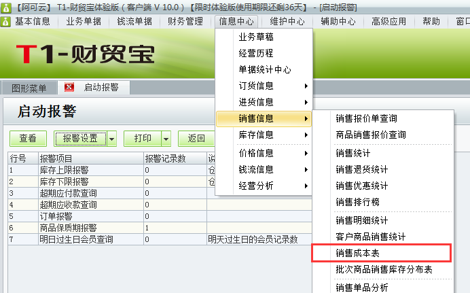Screen dimensions: 470x293
Task: Open the 打印 dropdown arrow
Action: [x=166, y=139]
